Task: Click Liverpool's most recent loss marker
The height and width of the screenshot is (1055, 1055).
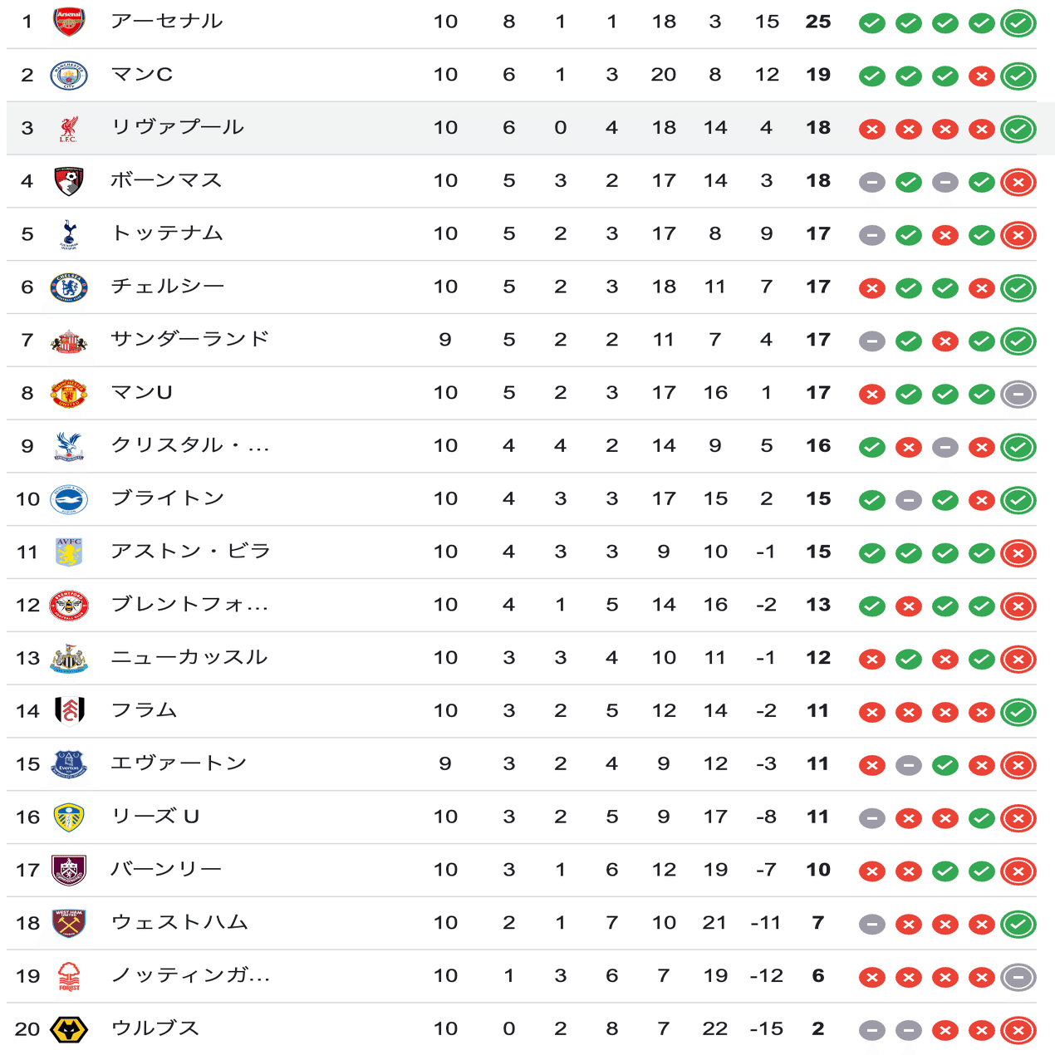Action: (x=981, y=128)
